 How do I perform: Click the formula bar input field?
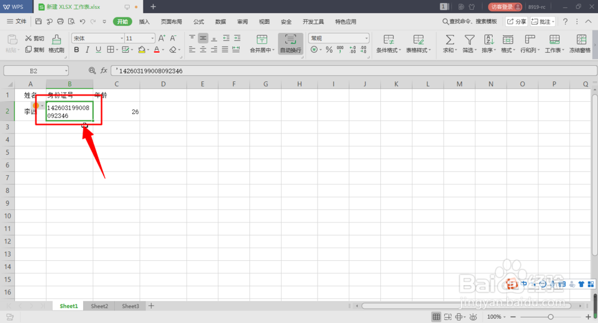coord(354,71)
